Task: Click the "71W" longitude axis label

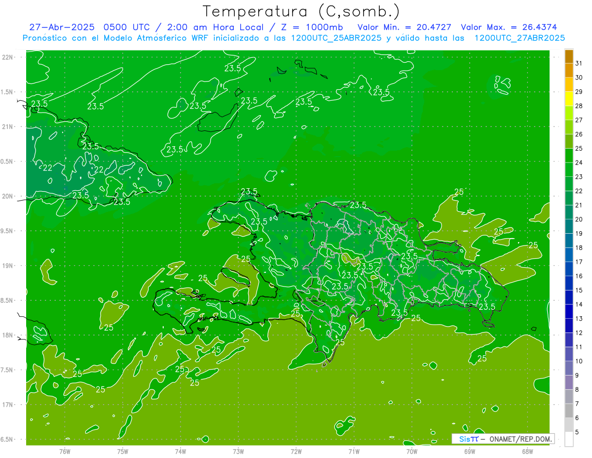Action: pyautogui.click(x=354, y=451)
